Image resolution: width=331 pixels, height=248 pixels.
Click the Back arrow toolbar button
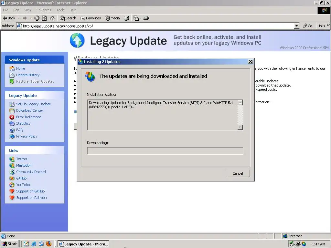[9, 18]
